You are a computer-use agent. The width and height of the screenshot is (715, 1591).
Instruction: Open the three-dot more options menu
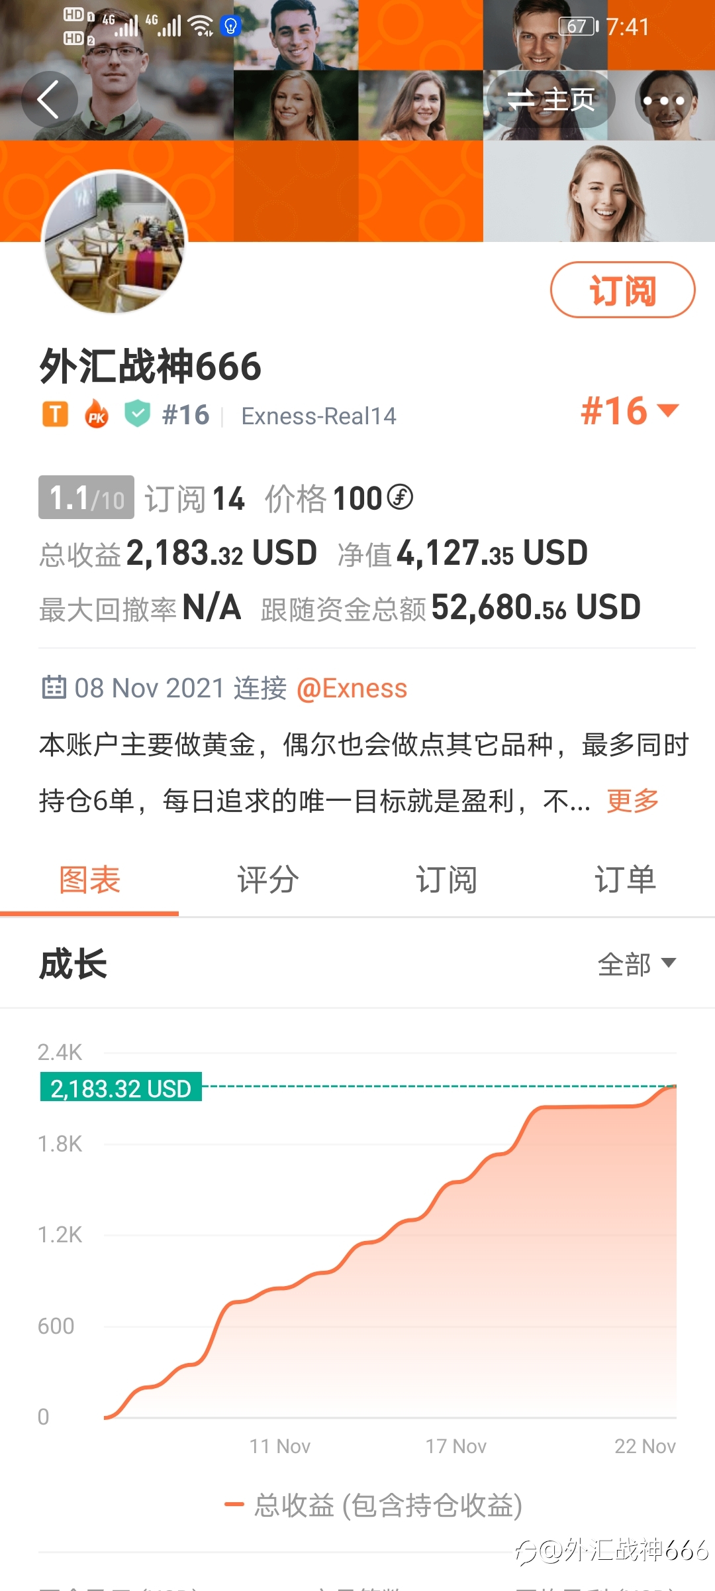[663, 101]
